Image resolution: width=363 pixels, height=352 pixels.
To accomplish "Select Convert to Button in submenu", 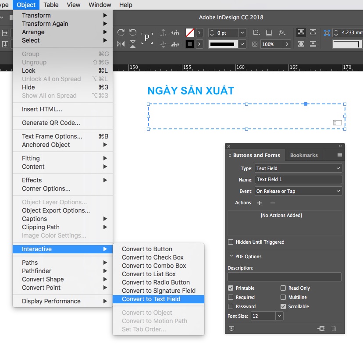I will pos(147,249).
